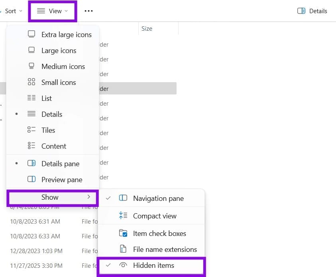Enable the Preview pane option
The image size is (336, 277).
pos(53,179)
